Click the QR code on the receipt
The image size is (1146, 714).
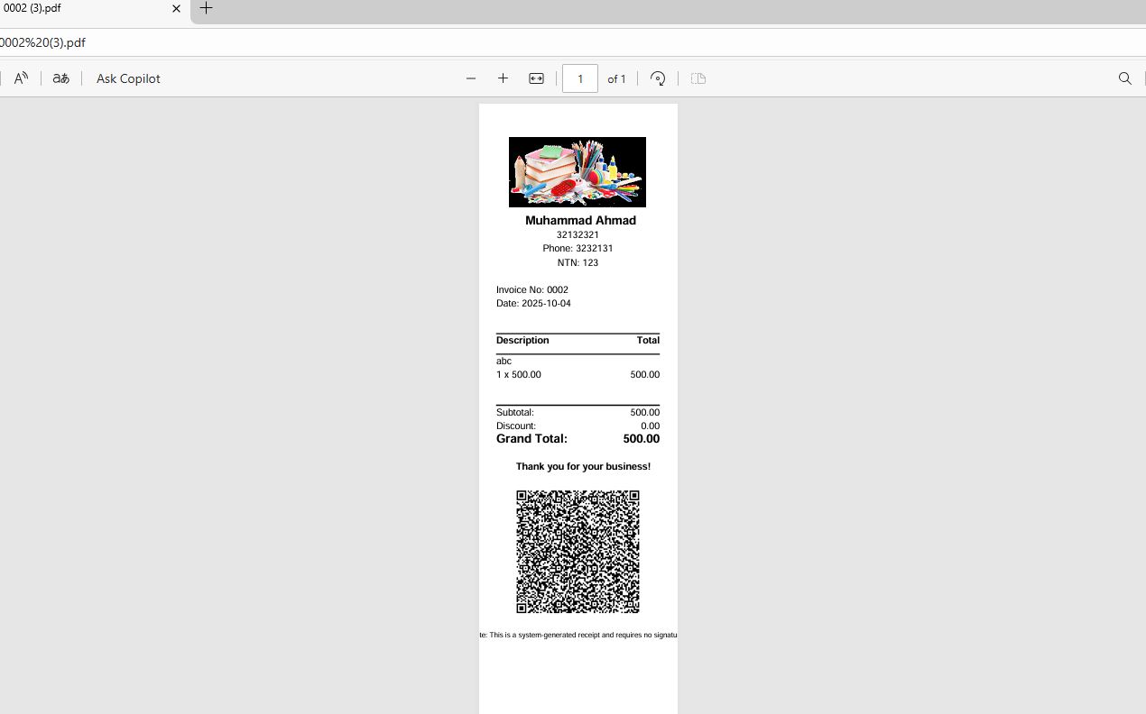point(578,552)
